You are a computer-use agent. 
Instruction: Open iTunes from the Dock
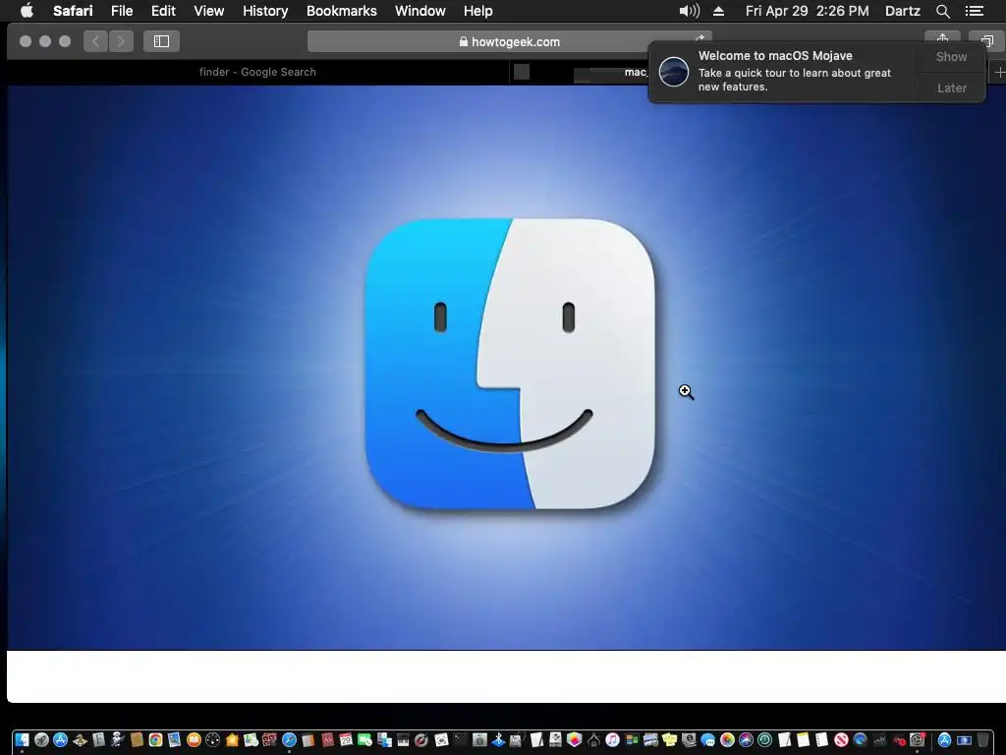612,739
